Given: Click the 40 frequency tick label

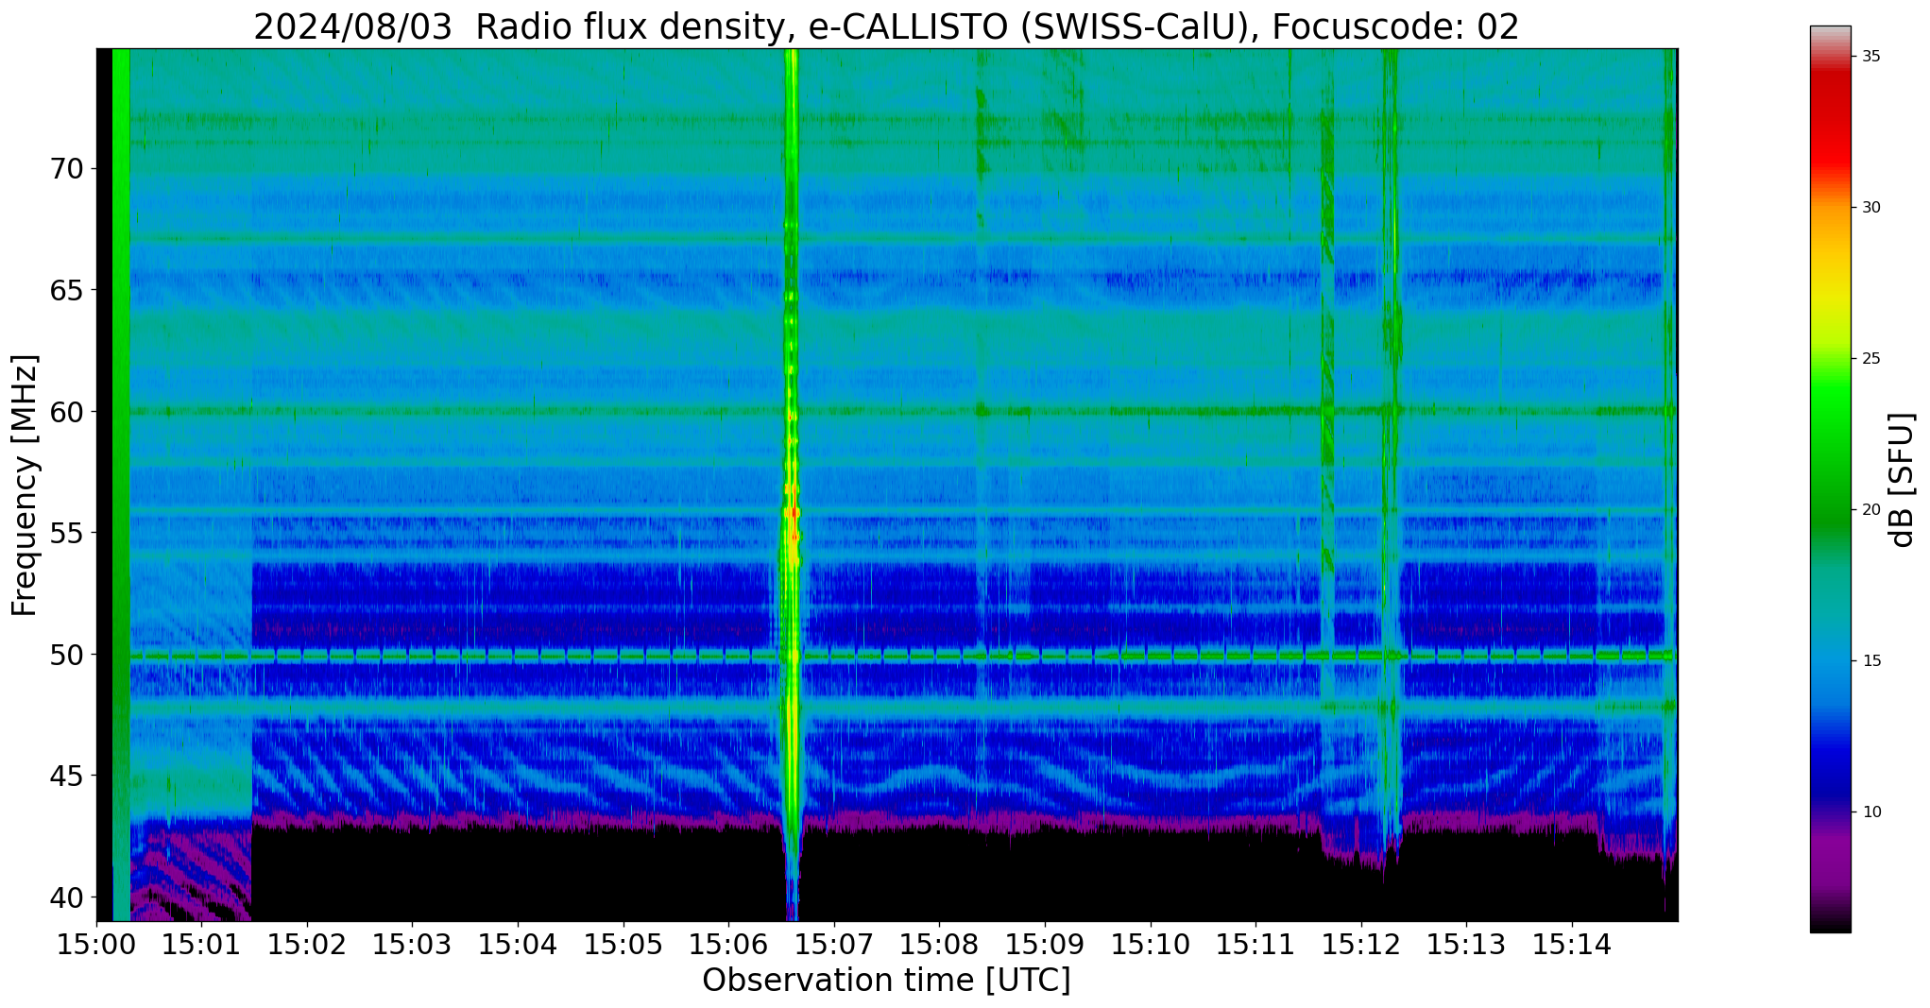Looking at the screenshot, I should [66, 897].
